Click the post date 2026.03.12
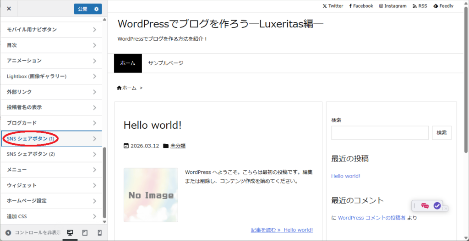The width and height of the screenshot is (469, 241). tap(145, 146)
